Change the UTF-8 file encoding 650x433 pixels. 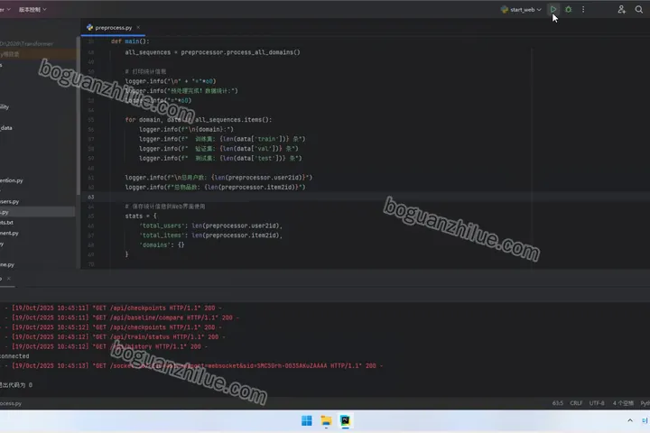[x=597, y=403]
